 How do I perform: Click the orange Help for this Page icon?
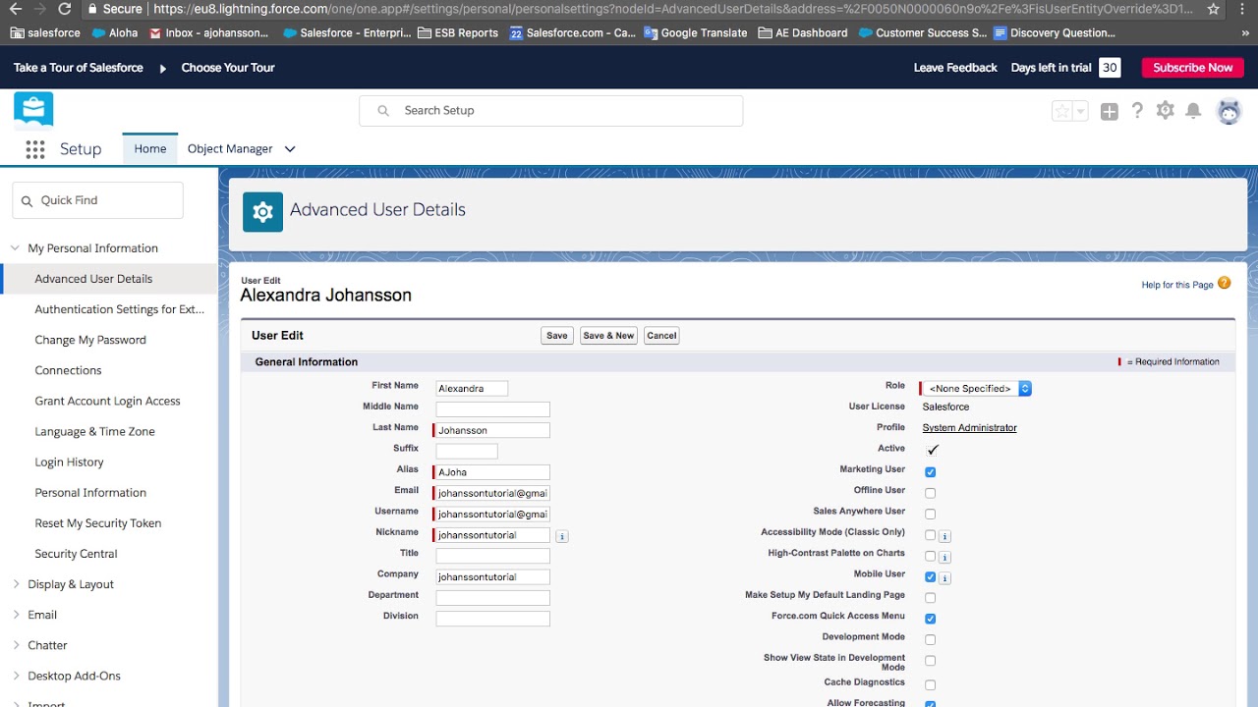click(1224, 283)
